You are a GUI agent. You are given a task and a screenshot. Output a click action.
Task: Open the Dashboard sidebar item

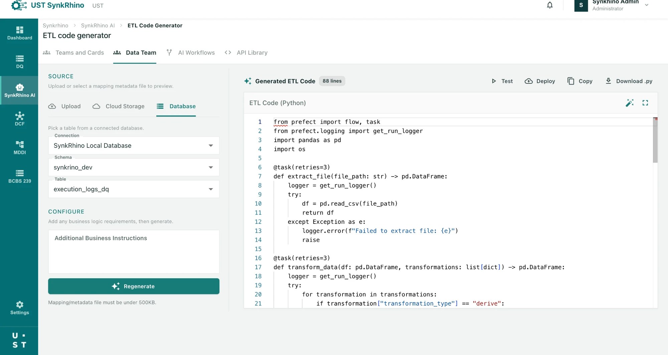pyautogui.click(x=19, y=33)
